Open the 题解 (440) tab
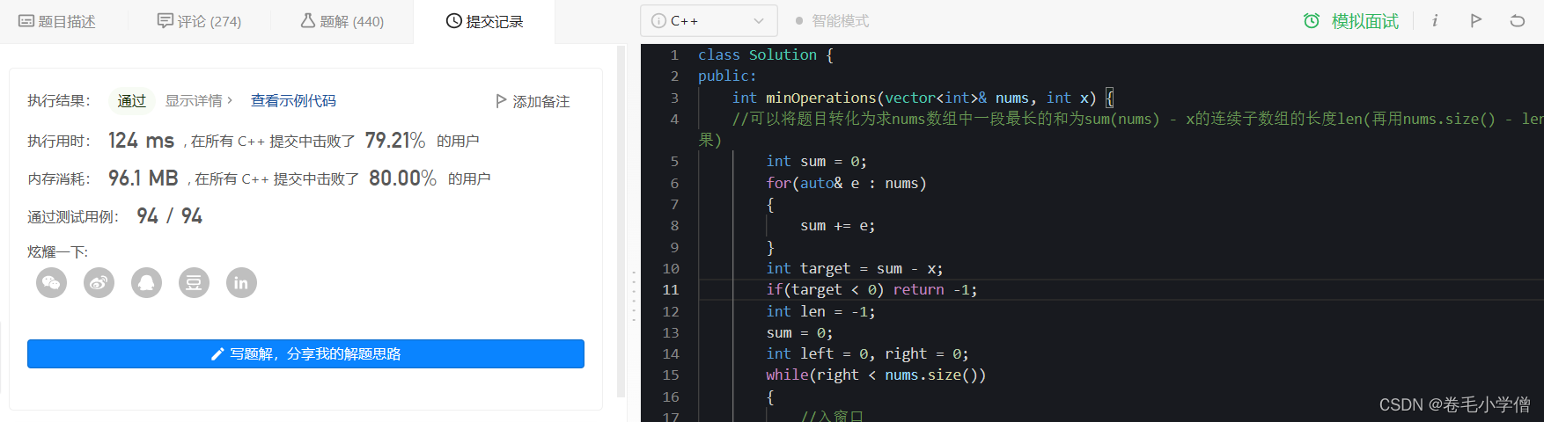This screenshot has height=422, width=1544. [x=342, y=21]
